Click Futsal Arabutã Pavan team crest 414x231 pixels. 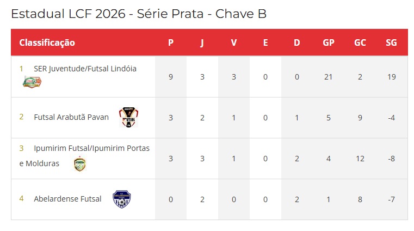click(x=128, y=117)
